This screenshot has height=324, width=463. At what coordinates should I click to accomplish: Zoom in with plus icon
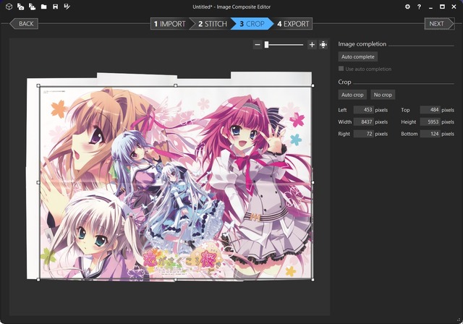click(x=312, y=45)
